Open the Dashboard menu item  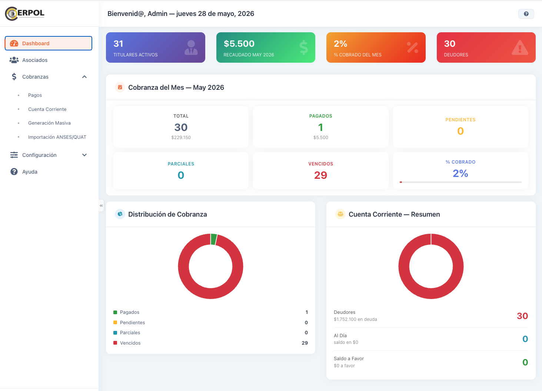click(49, 43)
